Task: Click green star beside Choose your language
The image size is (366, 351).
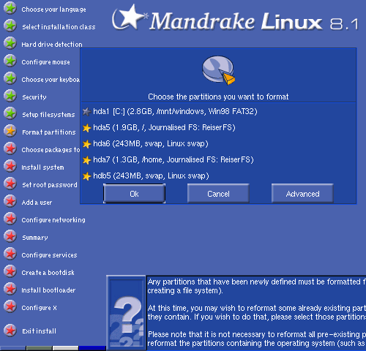Action: pyautogui.click(x=10, y=9)
